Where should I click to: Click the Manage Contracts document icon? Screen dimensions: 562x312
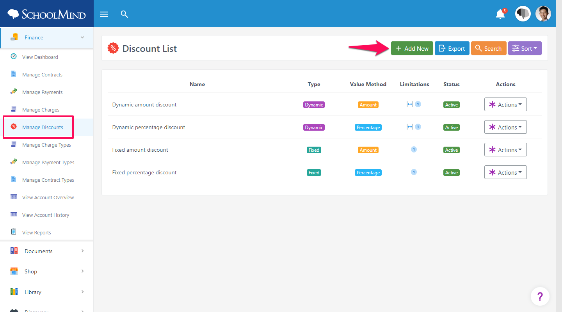click(14, 74)
